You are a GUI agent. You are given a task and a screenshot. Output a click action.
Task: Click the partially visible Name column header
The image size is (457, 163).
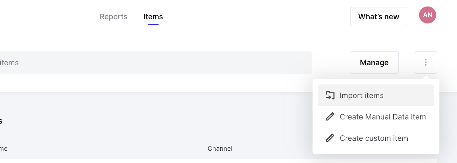[4, 148]
